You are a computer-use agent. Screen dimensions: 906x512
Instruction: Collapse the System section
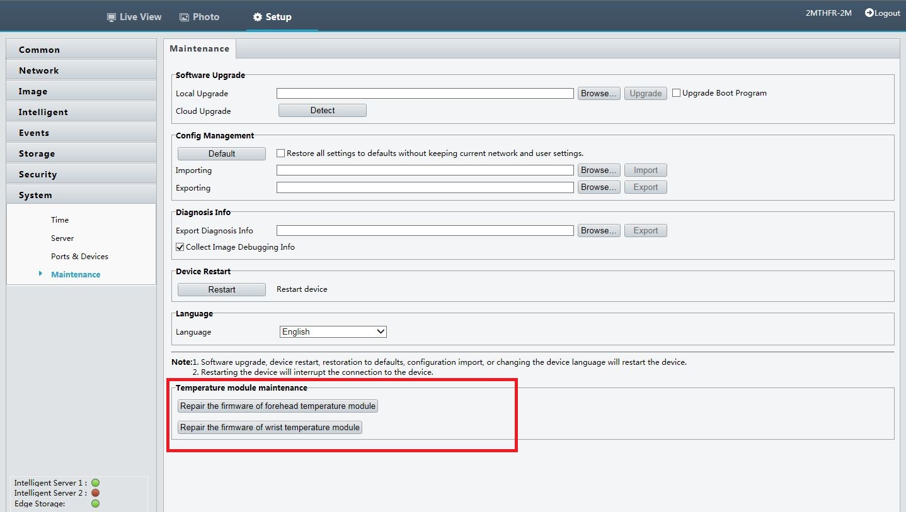pyautogui.click(x=81, y=195)
